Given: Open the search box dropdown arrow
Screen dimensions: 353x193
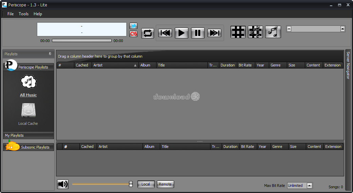Looking at the screenshot, I should pos(289,29).
